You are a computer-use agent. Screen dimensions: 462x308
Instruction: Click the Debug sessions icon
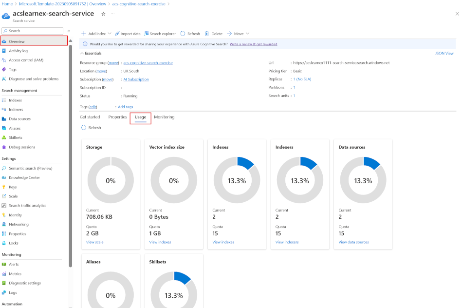point(4,147)
